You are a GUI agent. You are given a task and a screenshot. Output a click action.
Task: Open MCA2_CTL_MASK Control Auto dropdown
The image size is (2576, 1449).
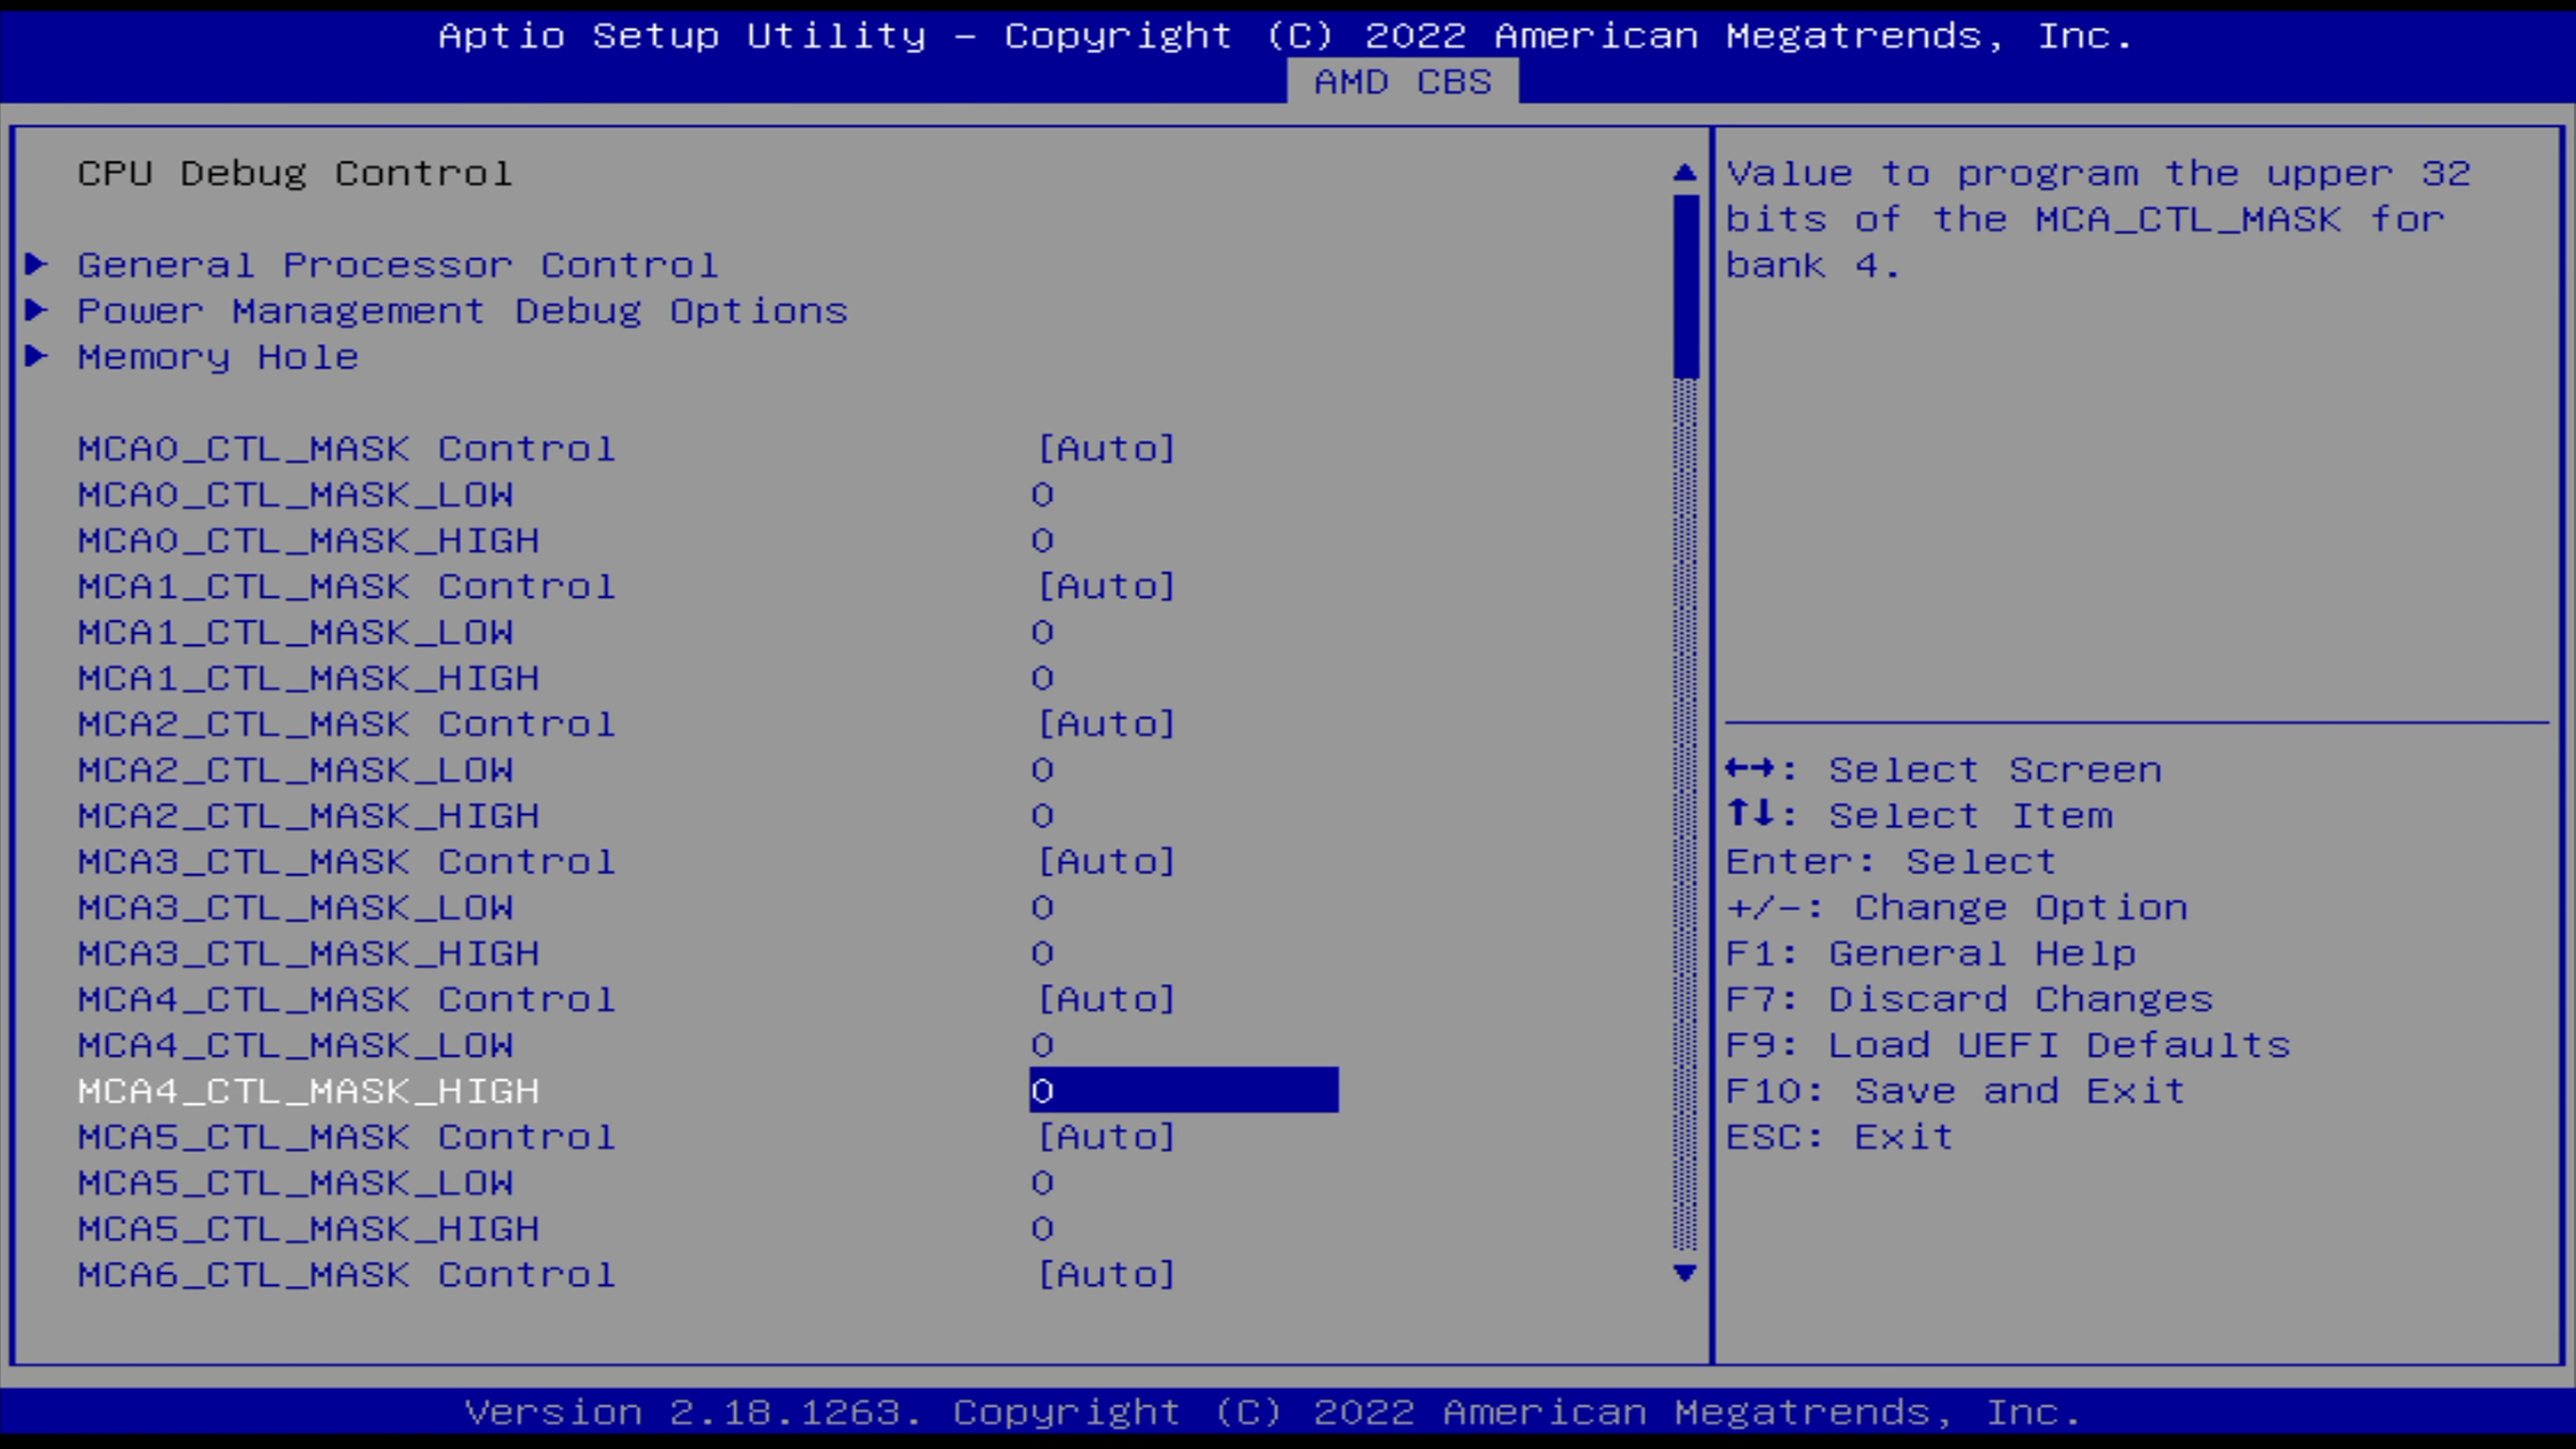coord(1106,724)
